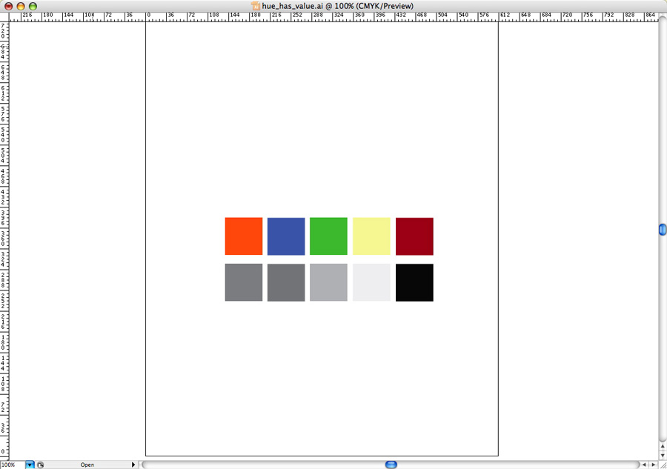Expand the status bar popup triangle
This screenshot has width=667, height=469.
click(x=133, y=465)
